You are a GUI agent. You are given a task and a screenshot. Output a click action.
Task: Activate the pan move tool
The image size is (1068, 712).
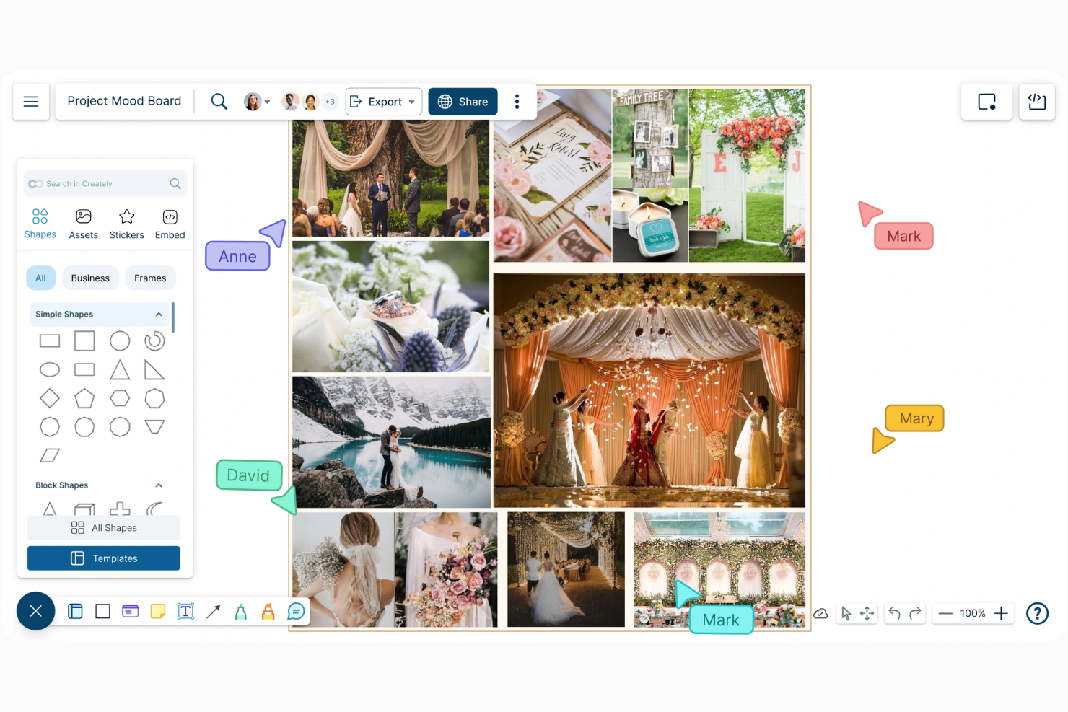tap(867, 614)
